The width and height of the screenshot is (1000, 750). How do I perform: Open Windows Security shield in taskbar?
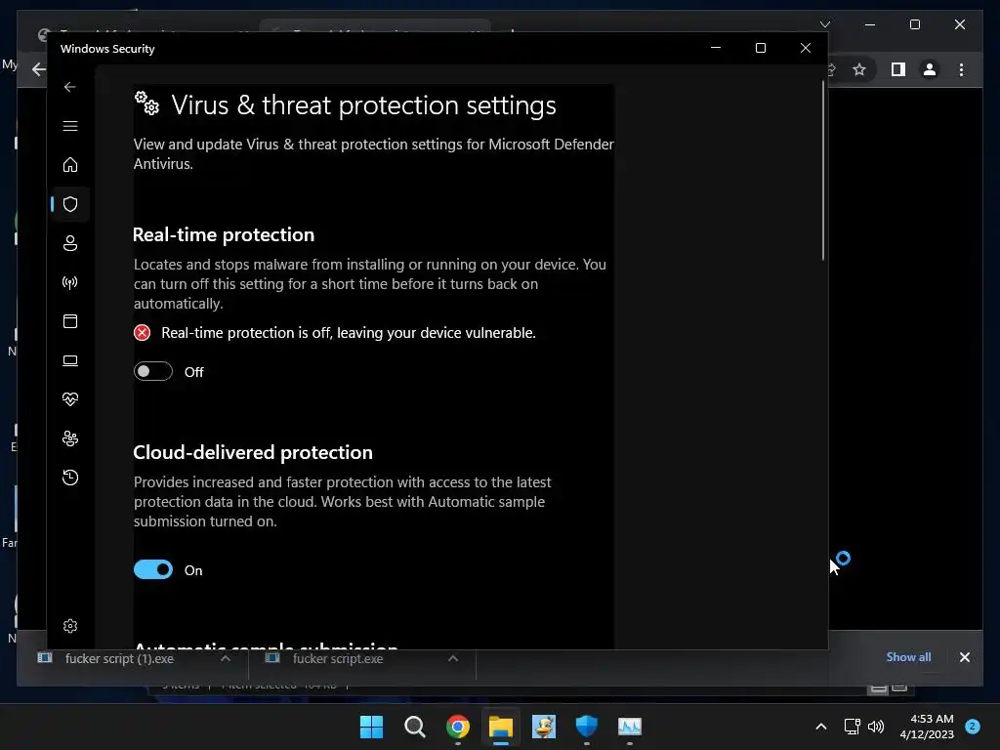pos(586,727)
